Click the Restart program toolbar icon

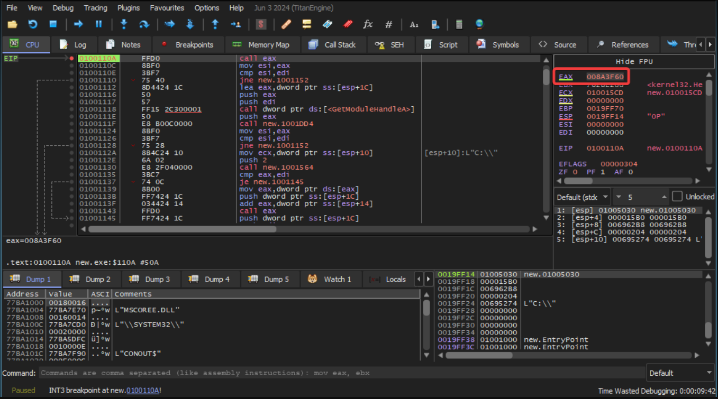tap(33, 24)
